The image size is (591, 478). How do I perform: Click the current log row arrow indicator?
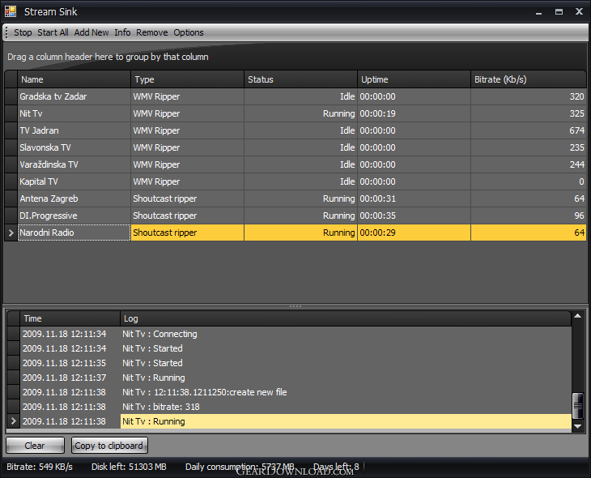tap(13, 421)
